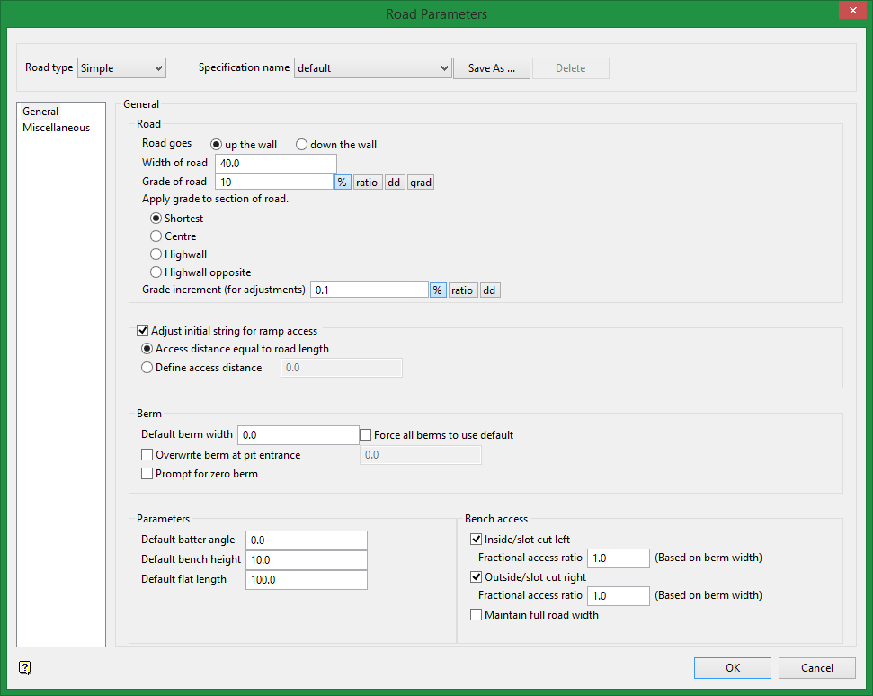Select the General section in left list
Viewport: 873px width, 696px height.
click(x=40, y=112)
